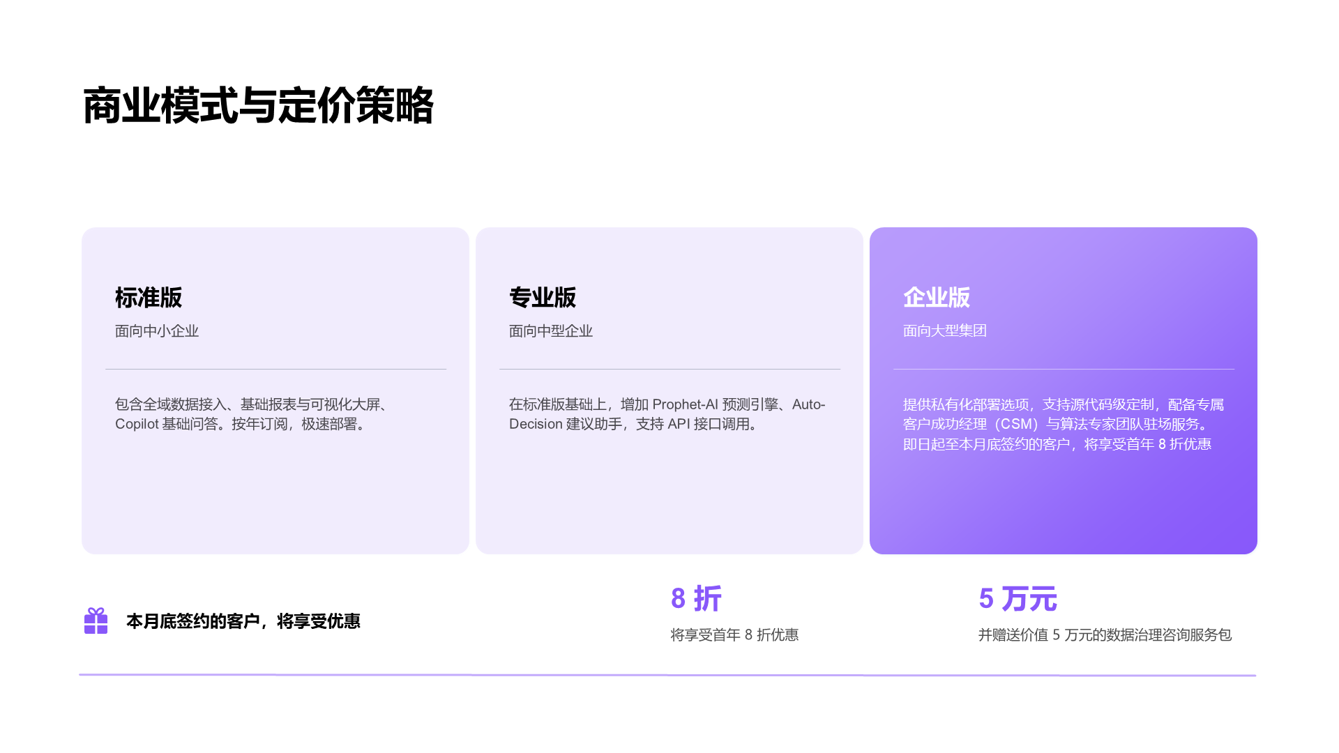
Task: Click the 面向中小企业 subtitle
Action: coord(158,332)
